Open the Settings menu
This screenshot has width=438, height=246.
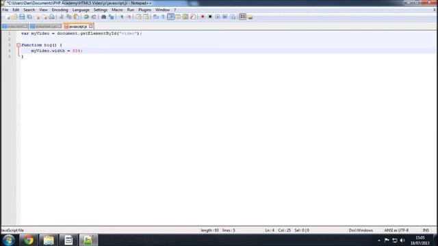101,10
